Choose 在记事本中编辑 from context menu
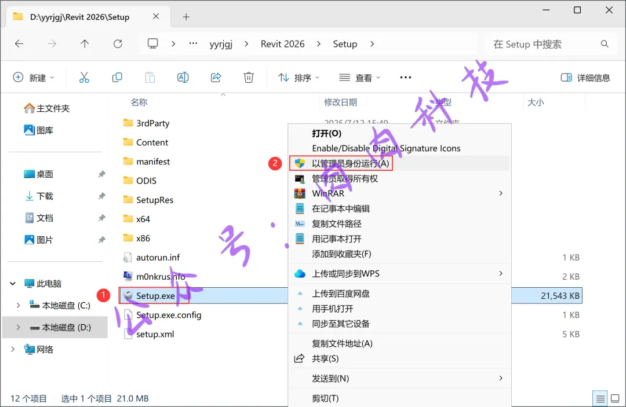Image resolution: width=626 pixels, height=407 pixels. (x=341, y=208)
